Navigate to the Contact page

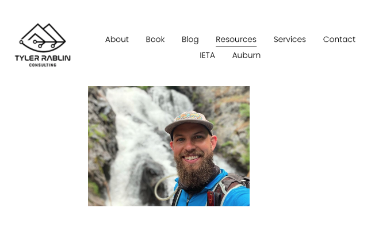coord(339,39)
